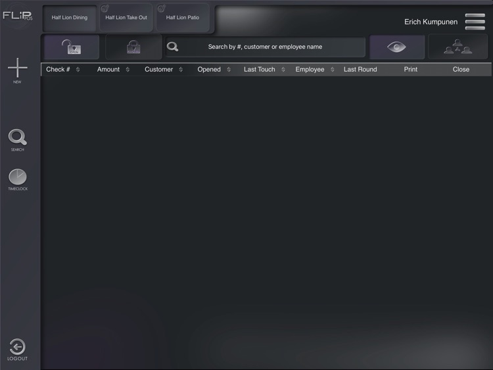Click the Print column header
Screen dimensions: 493x370
pos(411,69)
